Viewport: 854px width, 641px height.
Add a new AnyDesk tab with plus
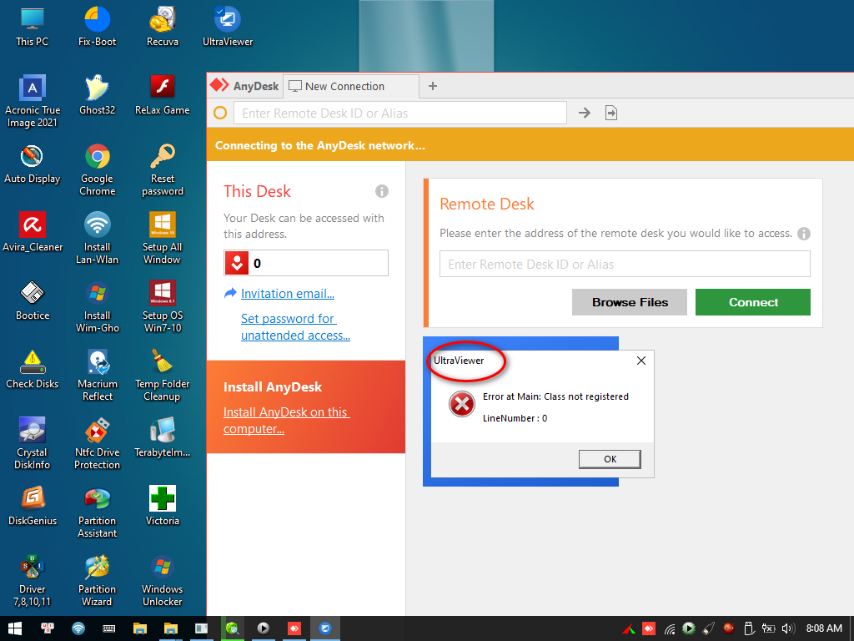point(433,86)
